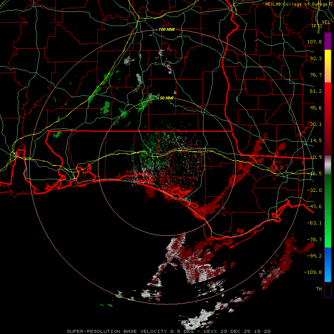The width and height of the screenshot is (334, 334).
Task: Select the -78.7 value on velocity scale
Action: point(314,240)
